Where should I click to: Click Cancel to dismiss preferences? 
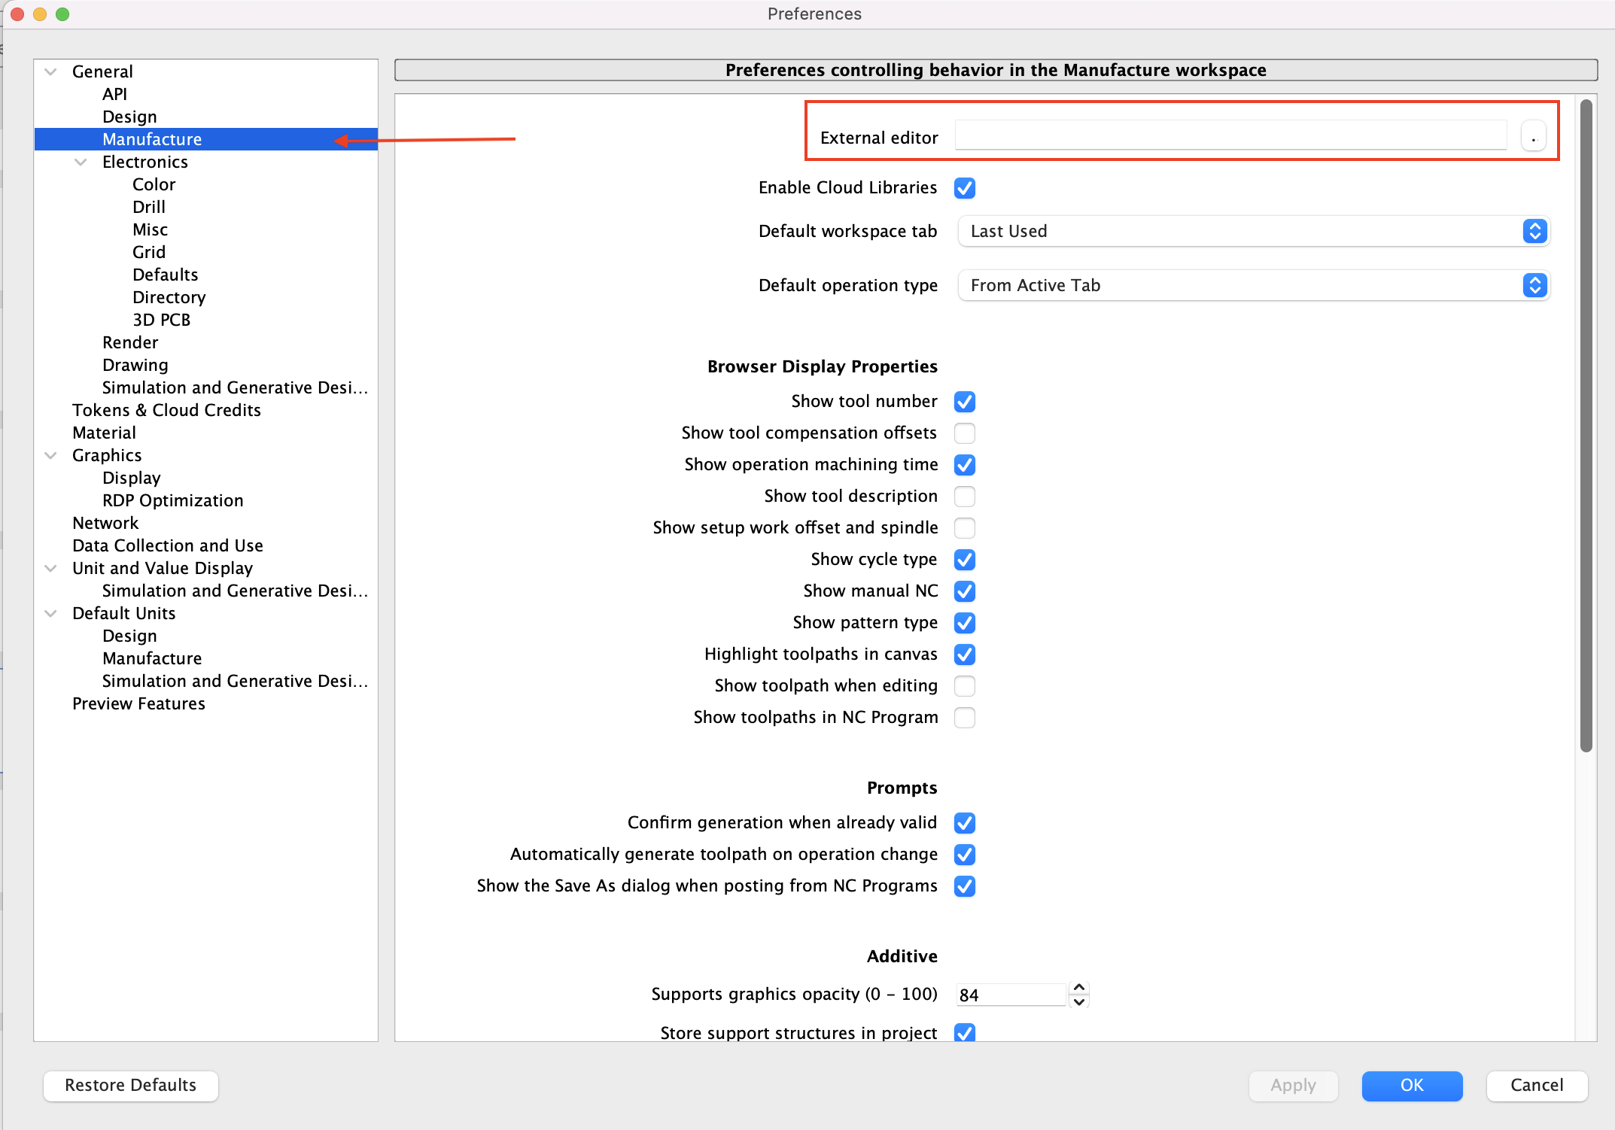coord(1536,1085)
